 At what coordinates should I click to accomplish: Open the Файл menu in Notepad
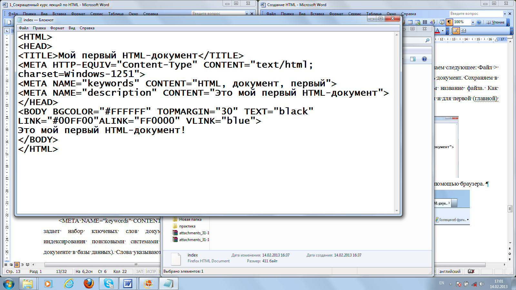(x=24, y=28)
